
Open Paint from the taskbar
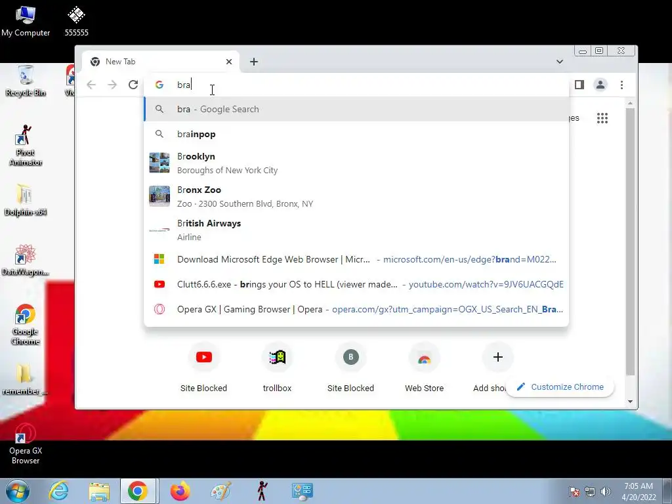tap(220, 491)
